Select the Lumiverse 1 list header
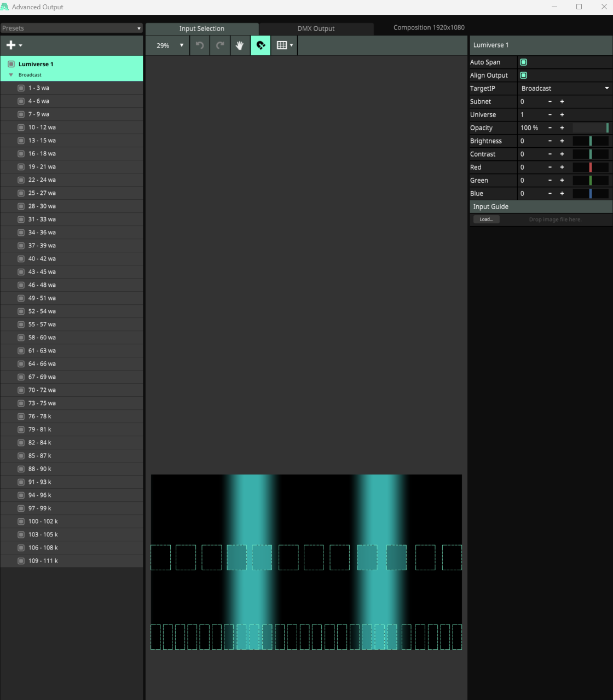The width and height of the screenshot is (613, 700). (x=72, y=68)
